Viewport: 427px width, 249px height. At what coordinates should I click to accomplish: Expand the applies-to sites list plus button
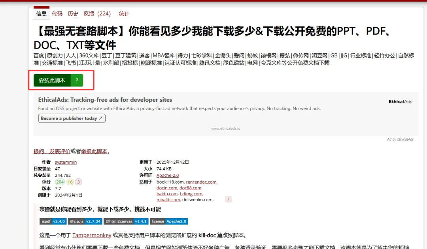tap(228, 199)
